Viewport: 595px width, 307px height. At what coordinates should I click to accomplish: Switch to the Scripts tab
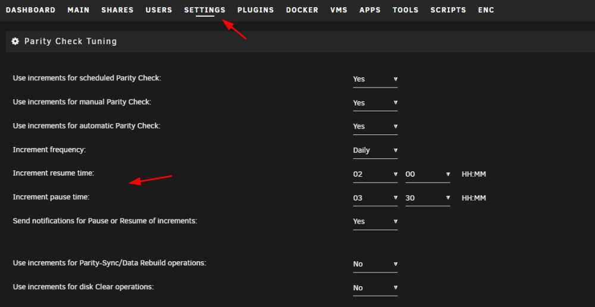click(449, 10)
